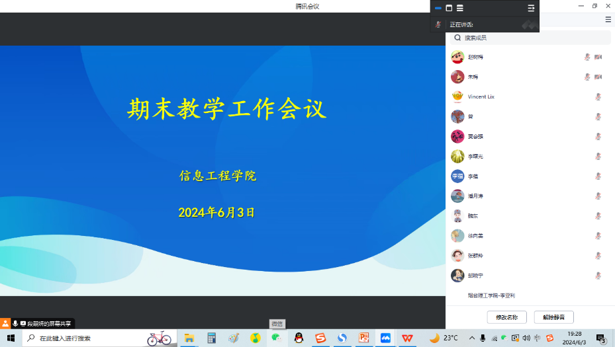Open the members panel hamburger menu

click(608, 20)
